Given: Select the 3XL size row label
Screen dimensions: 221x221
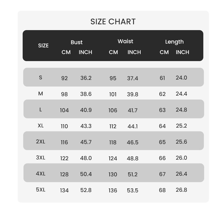Looking at the screenshot, I should click(41, 157).
